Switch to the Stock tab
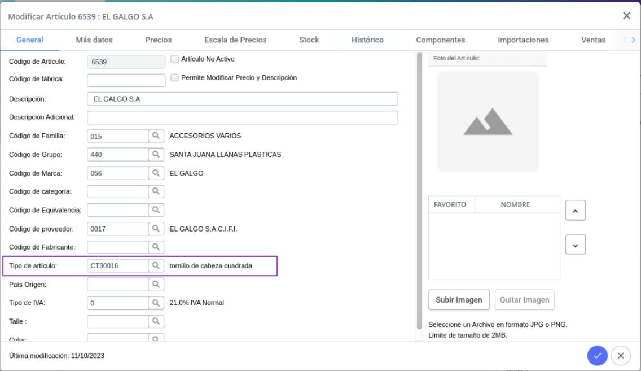Viewport: 641px width, 371px height. point(309,40)
